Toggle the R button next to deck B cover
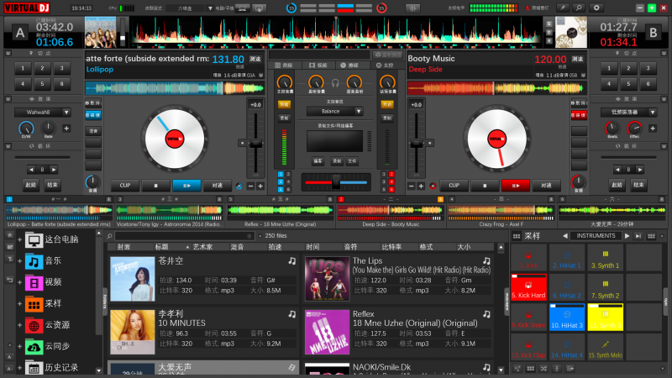The image size is (672, 378). point(549,40)
